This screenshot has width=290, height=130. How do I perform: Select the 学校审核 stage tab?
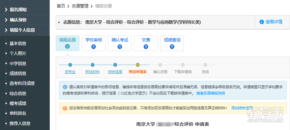[x=94, y=43]
